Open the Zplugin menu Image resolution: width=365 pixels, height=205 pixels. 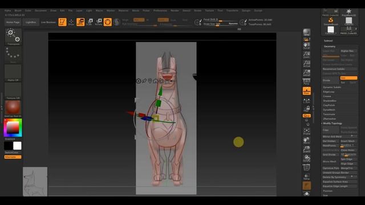point(246,11)
